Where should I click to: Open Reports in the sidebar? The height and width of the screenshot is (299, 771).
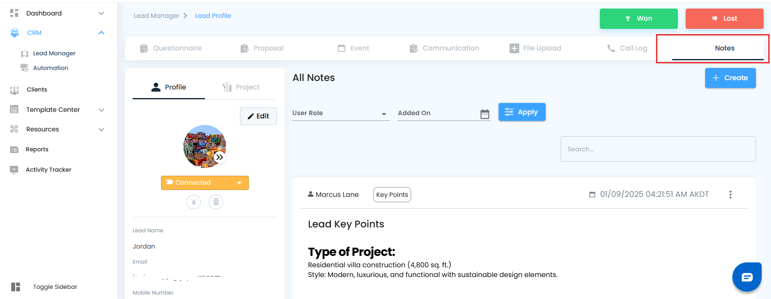point(37,149)
